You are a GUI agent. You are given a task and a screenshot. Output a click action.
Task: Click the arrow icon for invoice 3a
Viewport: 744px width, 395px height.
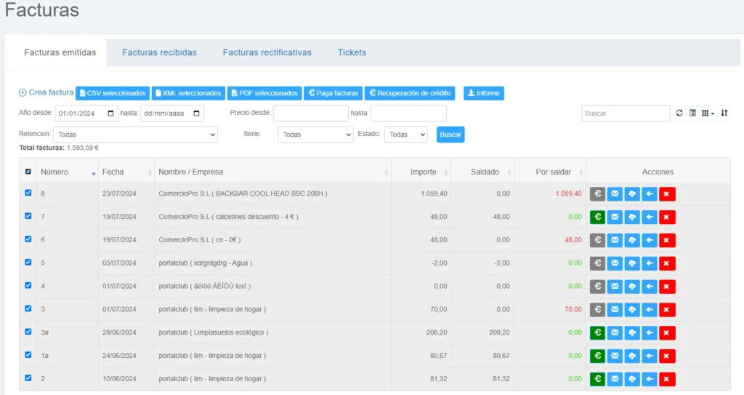650,332
